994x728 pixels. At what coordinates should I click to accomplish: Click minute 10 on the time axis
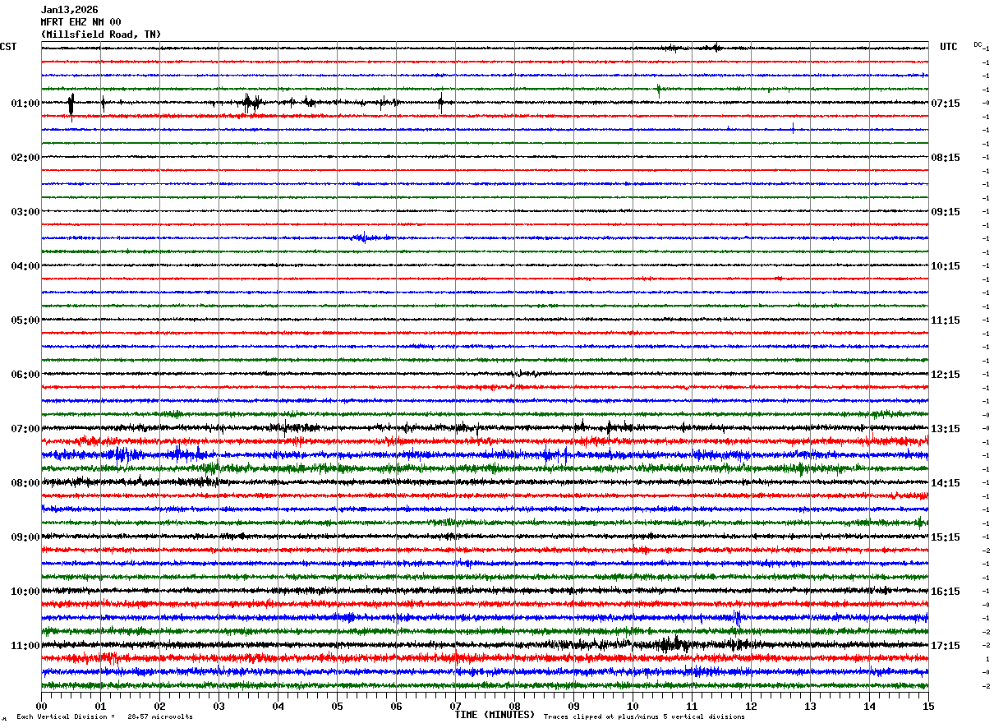click(633, 706)
